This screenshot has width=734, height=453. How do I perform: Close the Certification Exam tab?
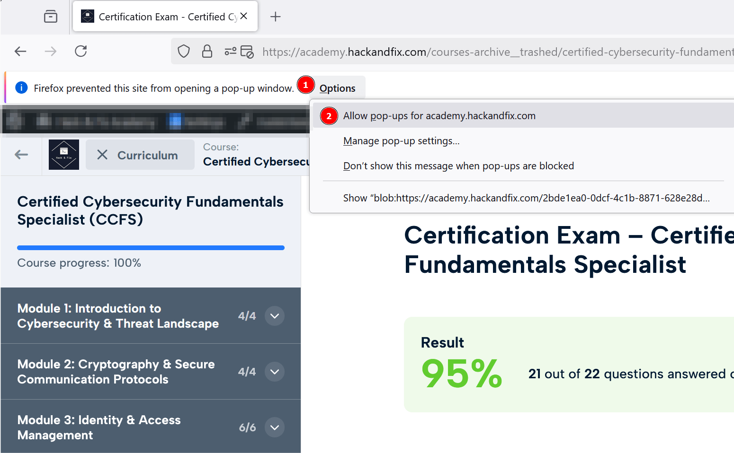pos(244,16)
